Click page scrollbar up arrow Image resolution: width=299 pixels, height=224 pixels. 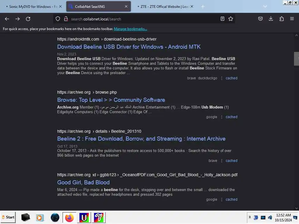tap(296, 35)
